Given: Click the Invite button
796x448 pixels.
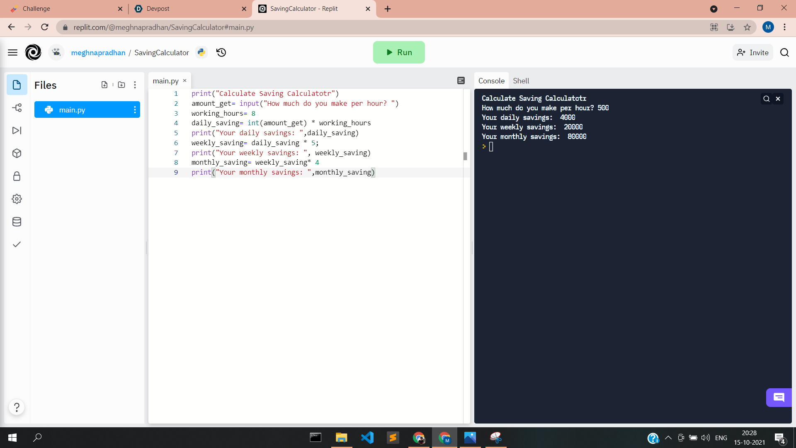Looking at the screenshot, I should 753,52.
